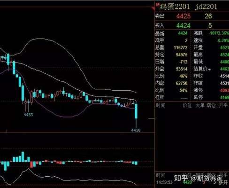Click the 14:59:53 trade record row

click(192, 182)
